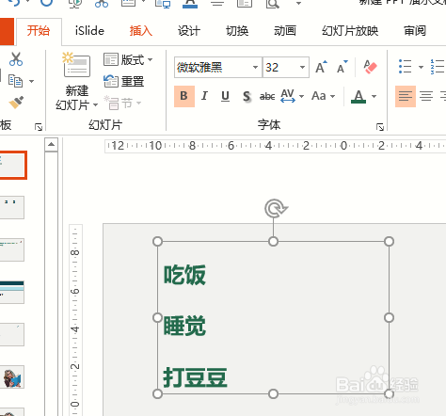Toggle Bold formatting
This screenshot has height=416, width=446.
coord(184,96)
